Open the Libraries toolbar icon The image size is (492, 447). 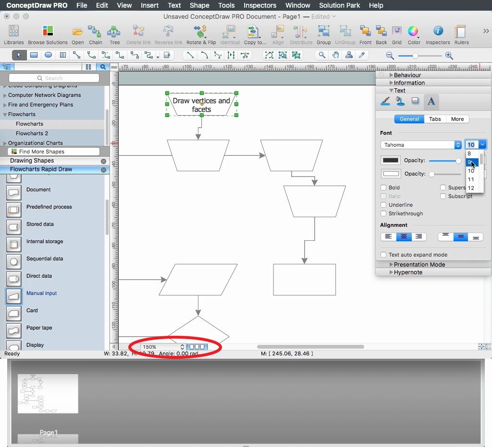click(x=13, y=32)
